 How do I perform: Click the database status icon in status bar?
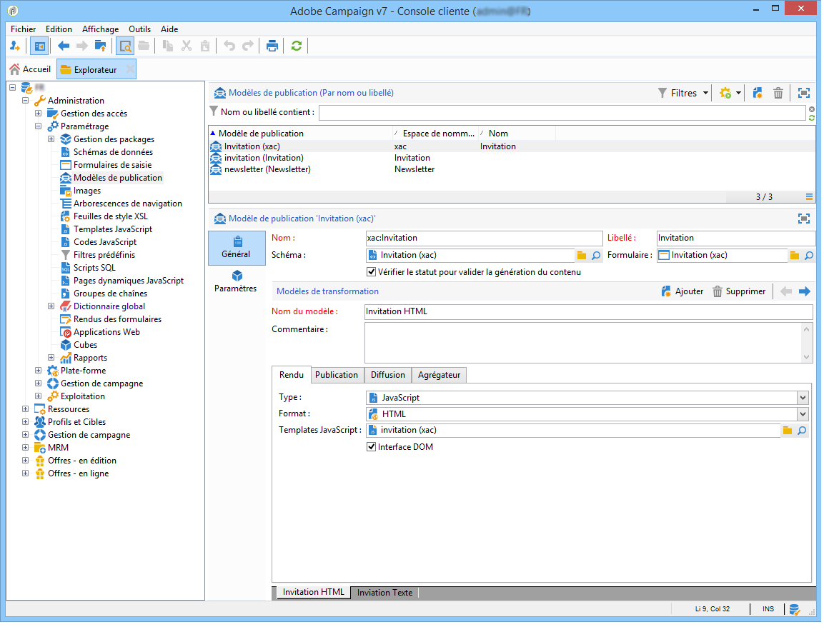[x=795, y=609]
